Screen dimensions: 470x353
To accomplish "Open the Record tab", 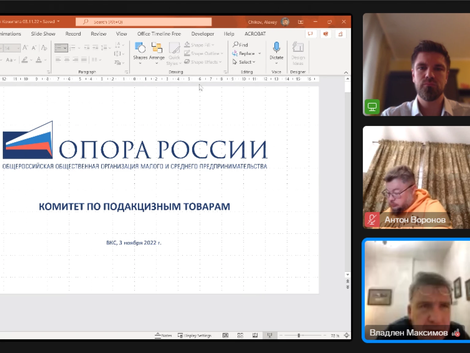I will point(73,34).
